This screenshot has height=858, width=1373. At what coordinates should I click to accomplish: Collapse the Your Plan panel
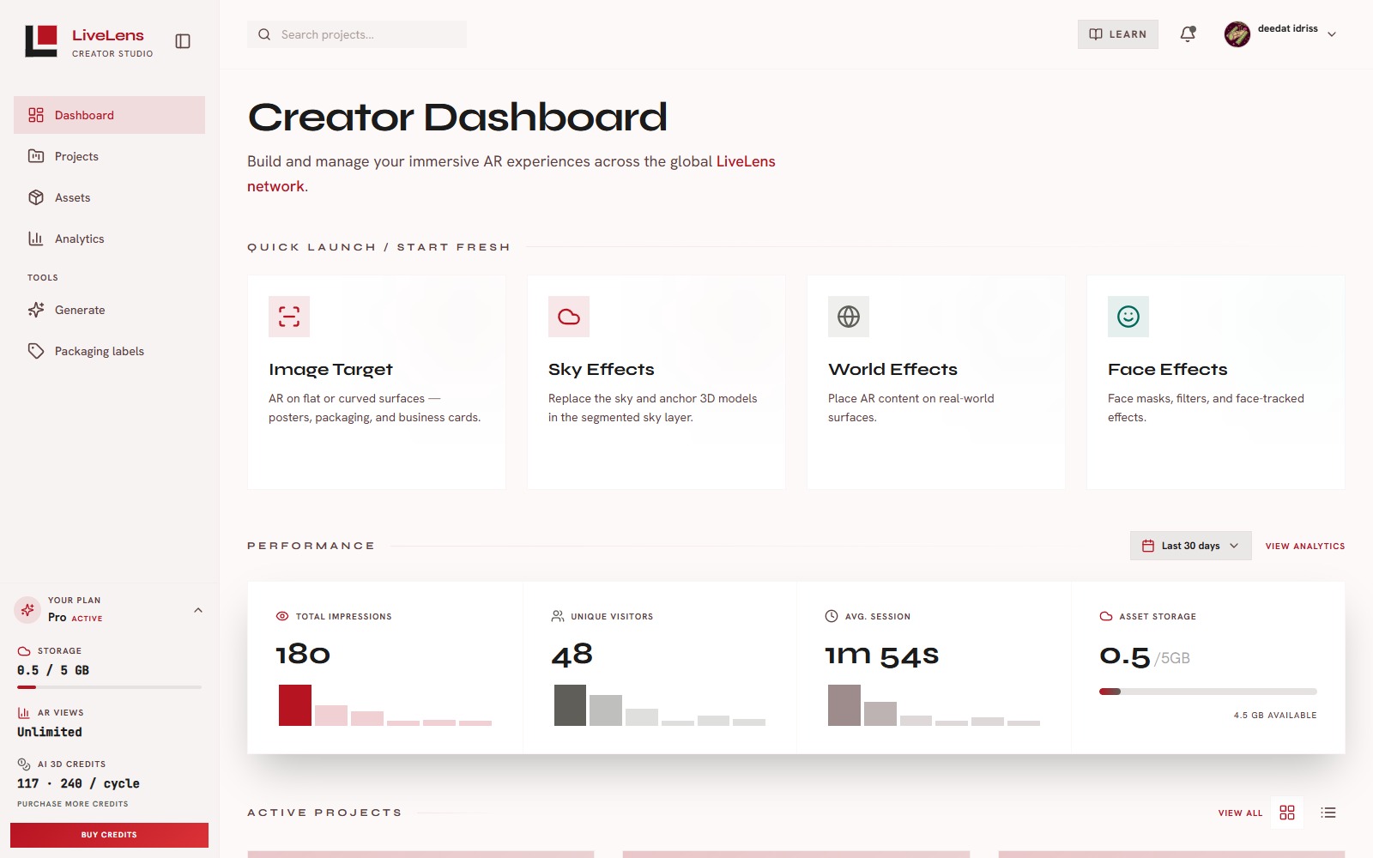(x=198, y=610)
